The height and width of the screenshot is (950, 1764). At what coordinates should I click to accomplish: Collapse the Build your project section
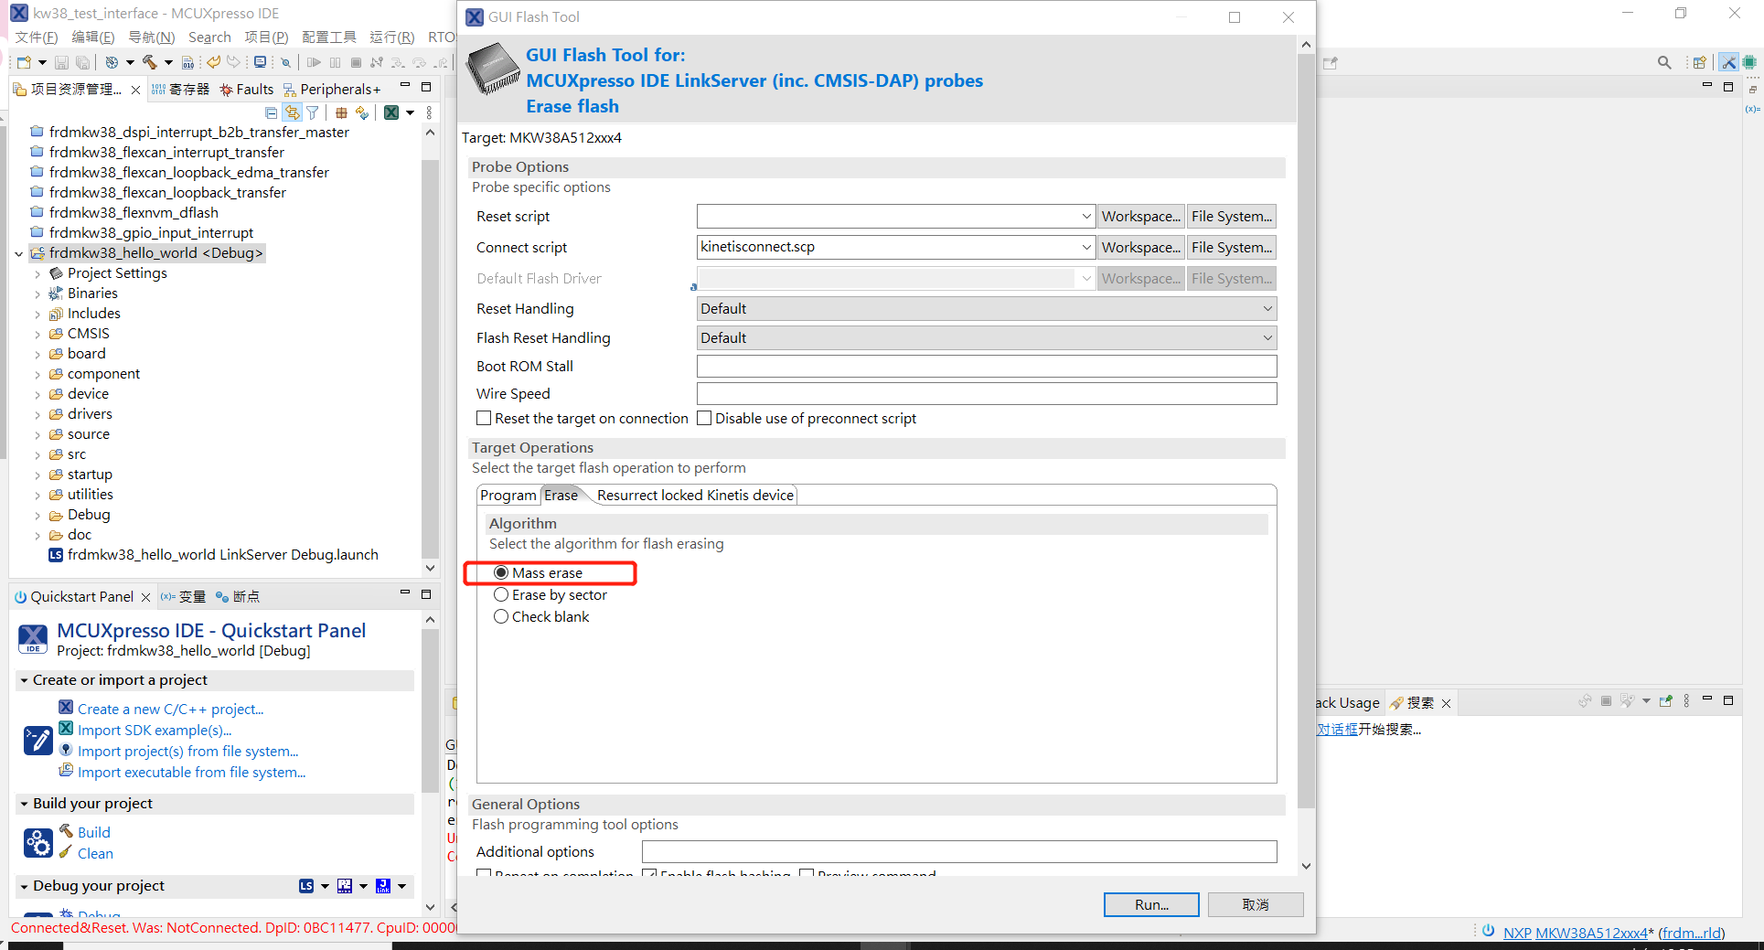pos(22,803)
